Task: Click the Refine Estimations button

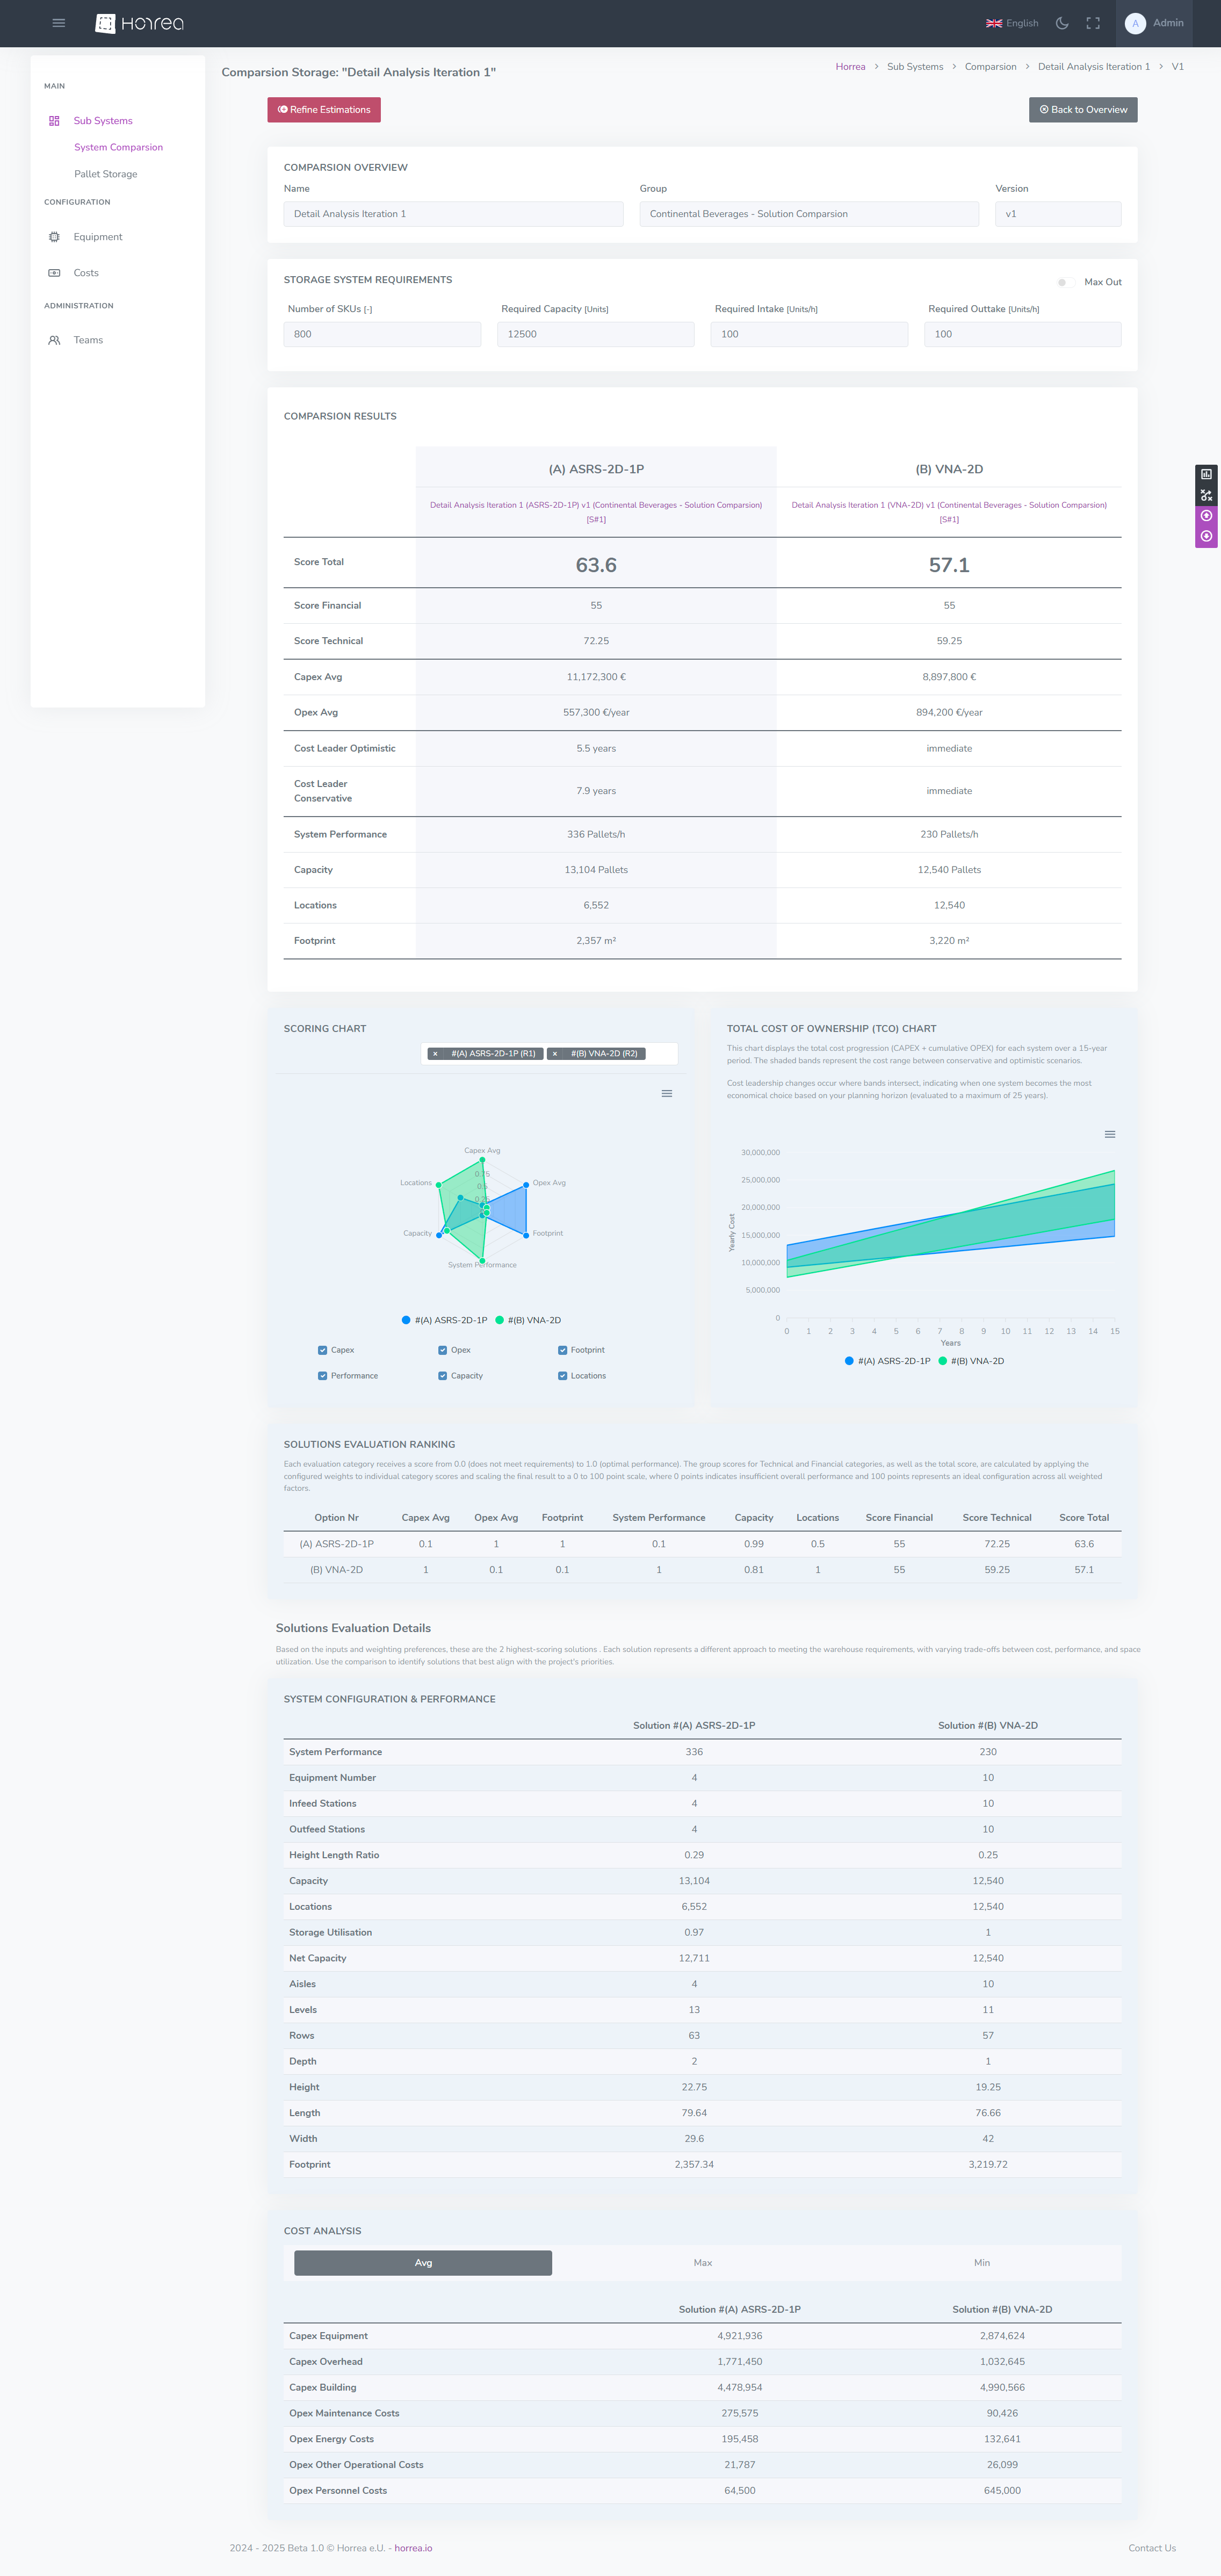Action: 323,110
